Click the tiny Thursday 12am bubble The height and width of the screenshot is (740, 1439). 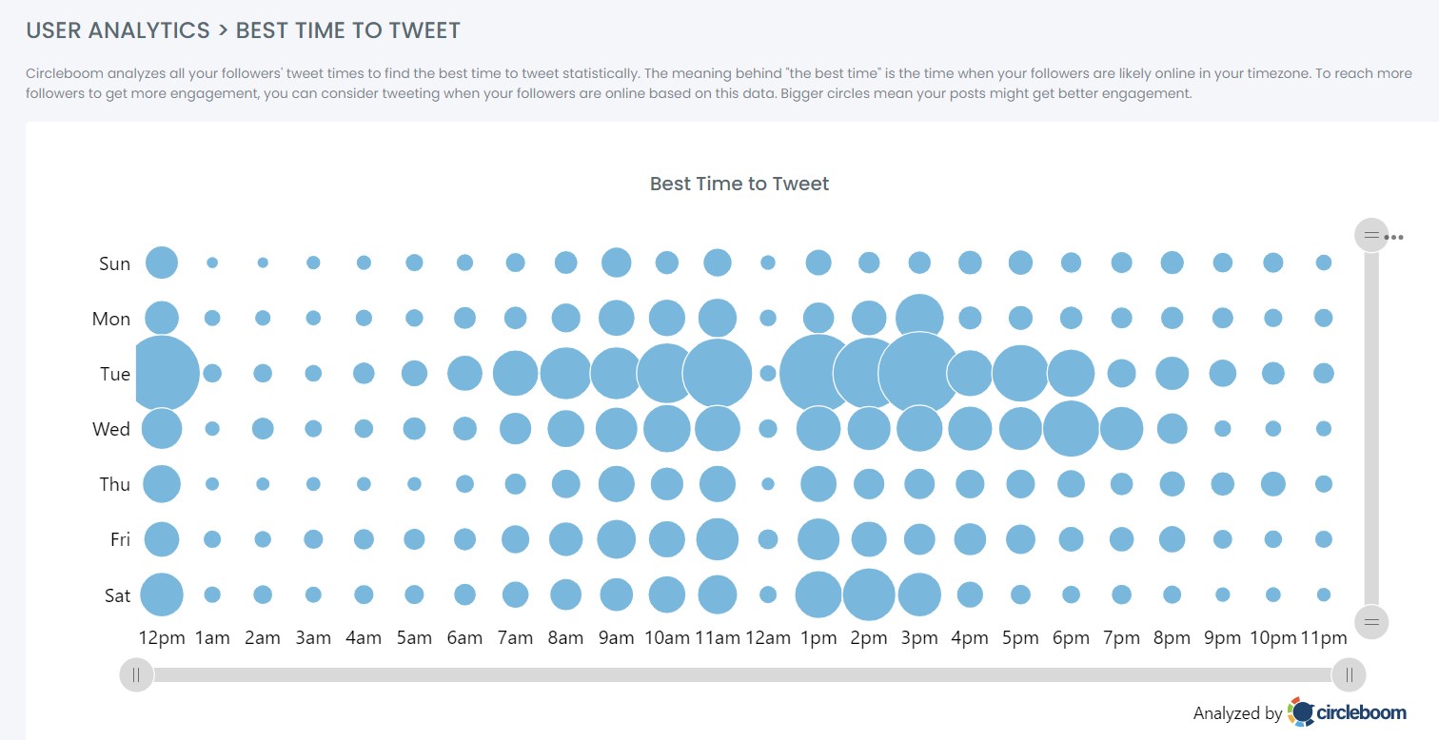[x=768, y=484]
